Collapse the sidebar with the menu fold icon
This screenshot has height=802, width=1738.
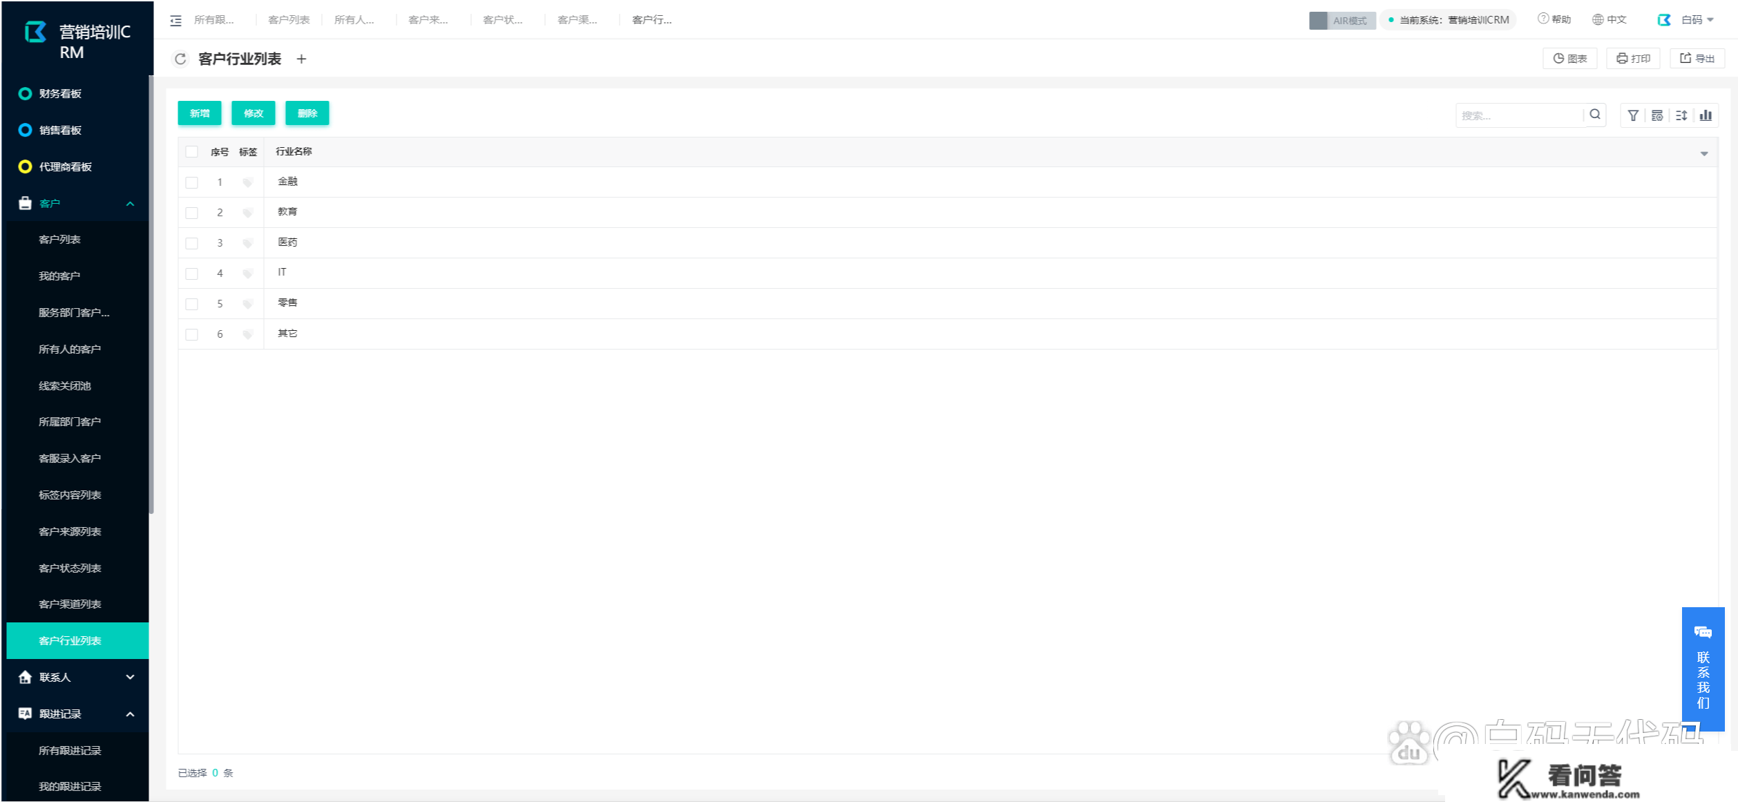coord(176,21)
